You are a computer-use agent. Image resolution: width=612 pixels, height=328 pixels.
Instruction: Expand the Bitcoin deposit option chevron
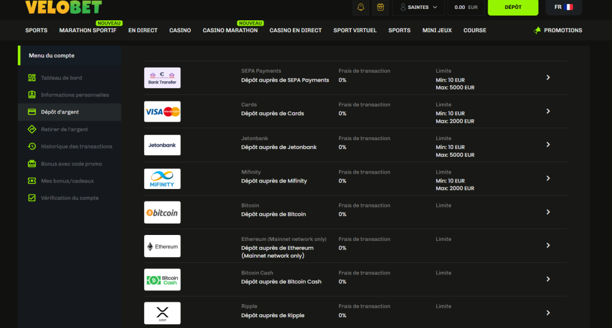coord(548,212)
